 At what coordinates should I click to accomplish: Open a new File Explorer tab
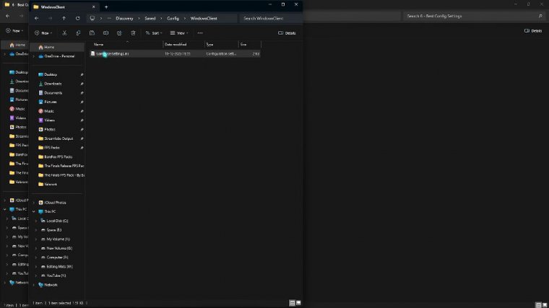[106, 6]
